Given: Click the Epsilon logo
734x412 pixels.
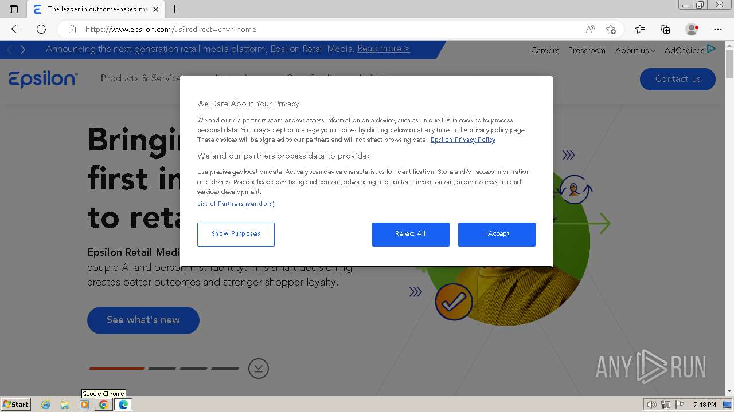Looking at the screenshot, I should [x=44, y=79].
